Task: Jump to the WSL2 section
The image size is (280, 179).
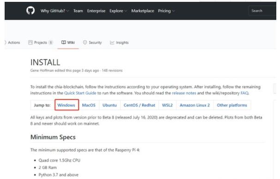Action: pyautogui.click(x=167, y=105)
